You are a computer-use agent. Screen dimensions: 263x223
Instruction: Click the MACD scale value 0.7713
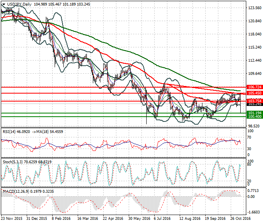pyautogui.click(x=253, y=191)
